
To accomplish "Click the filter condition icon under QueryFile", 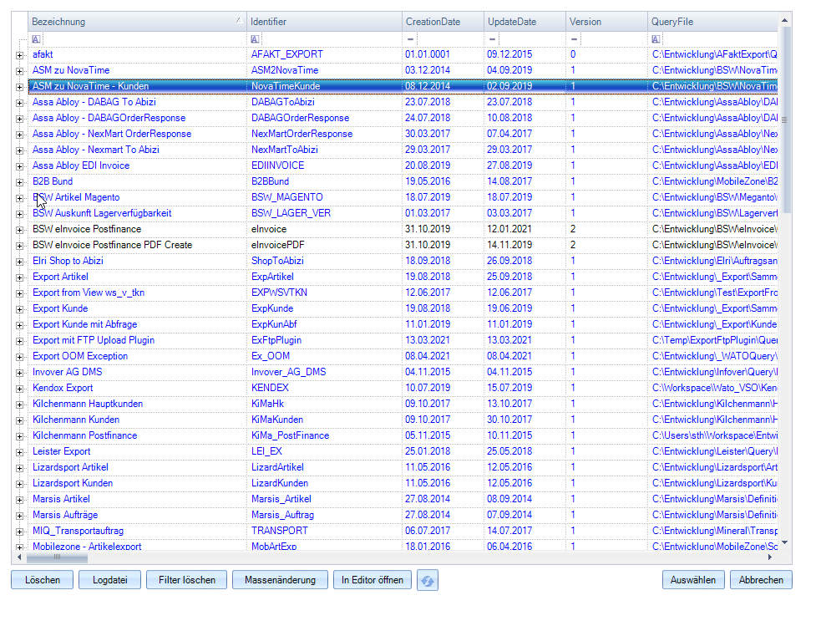I will 656,39.
